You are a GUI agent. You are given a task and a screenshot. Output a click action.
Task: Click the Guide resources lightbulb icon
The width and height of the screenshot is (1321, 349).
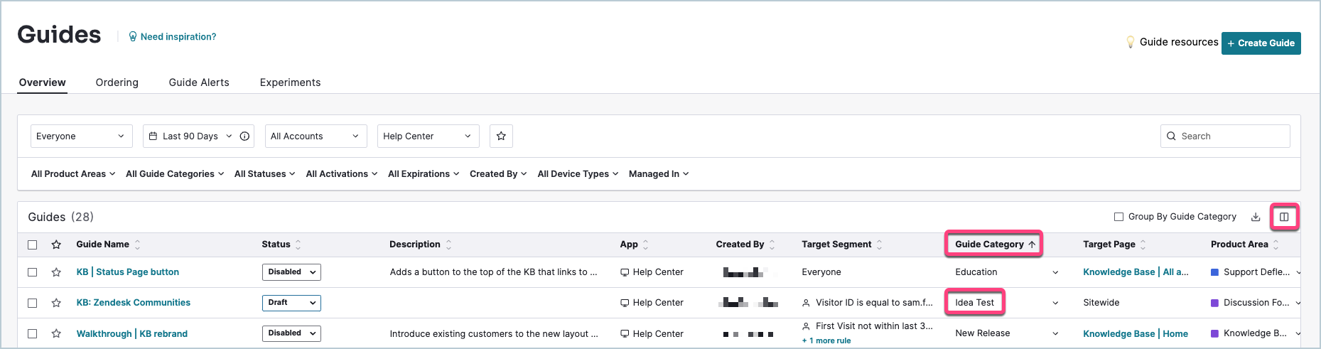click(x=1131, y=43)
